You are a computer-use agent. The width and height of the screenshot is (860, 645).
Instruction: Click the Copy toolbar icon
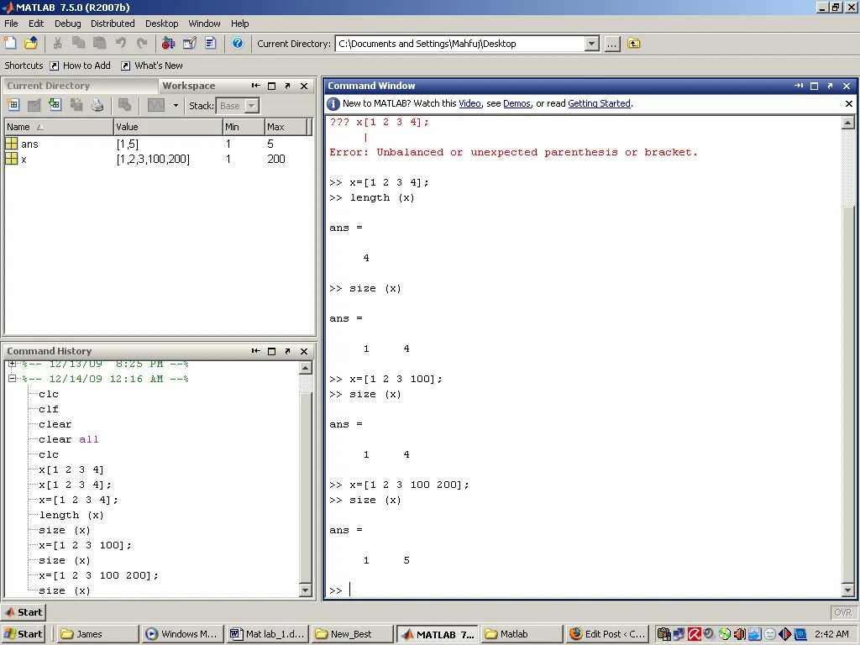[78, 44]
